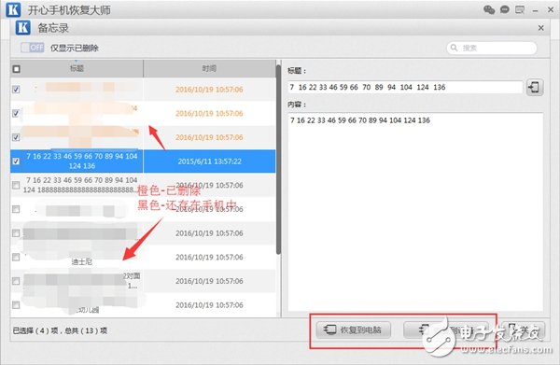Click the middle recover button at bottom

[x=445, y=330]
